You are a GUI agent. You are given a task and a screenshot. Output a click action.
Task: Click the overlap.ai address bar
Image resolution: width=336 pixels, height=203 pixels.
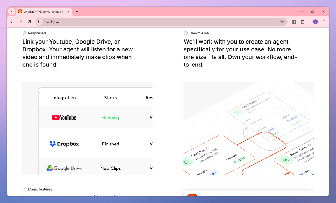161,22
